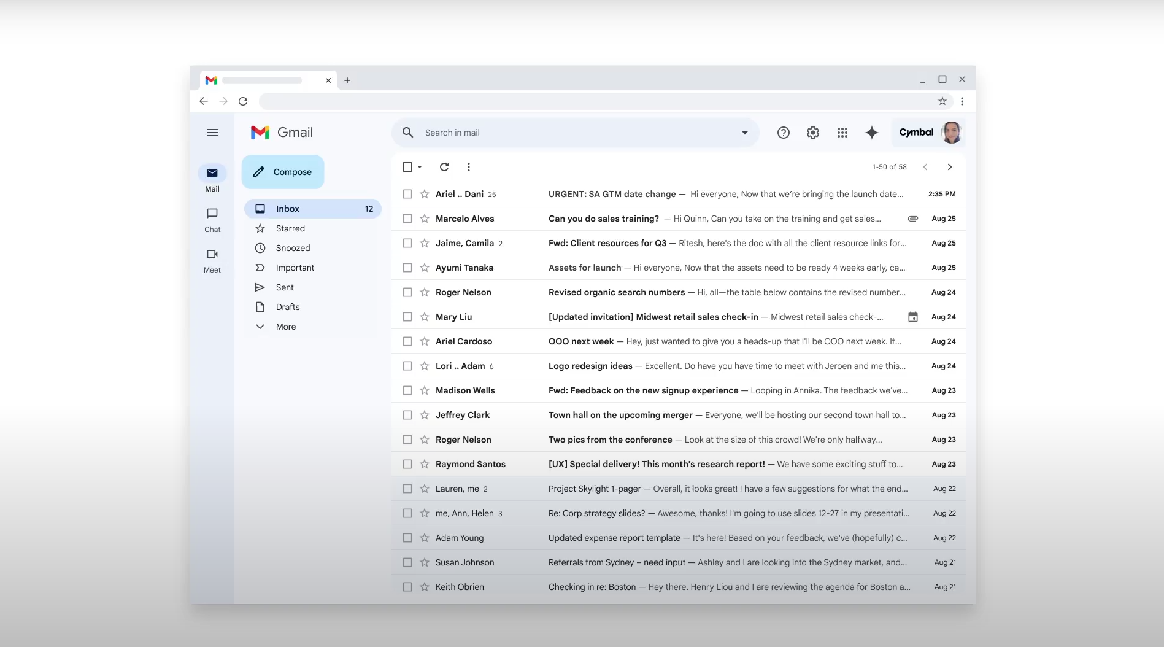Show search options dropdown in search bar
The image size is (1164, 647).
coord(744,133)
